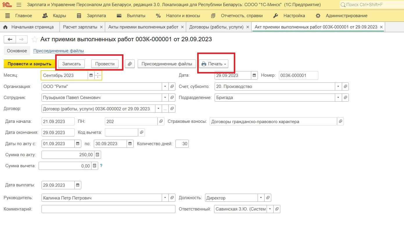The height and width of the screenshot is (252, 404).
Task: Open calendar for Месяц field
Action: pos(91,75)
